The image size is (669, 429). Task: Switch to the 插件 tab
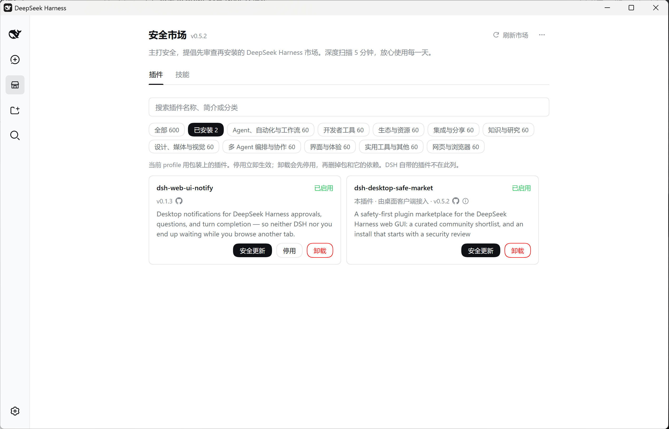(156, 75)
